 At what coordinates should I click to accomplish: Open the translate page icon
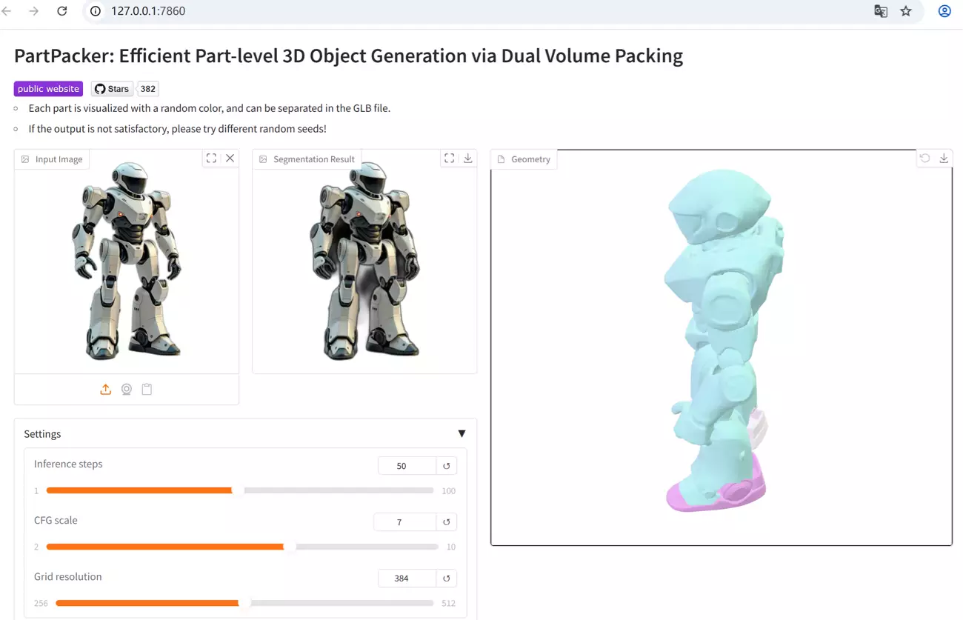pos(881,11)
